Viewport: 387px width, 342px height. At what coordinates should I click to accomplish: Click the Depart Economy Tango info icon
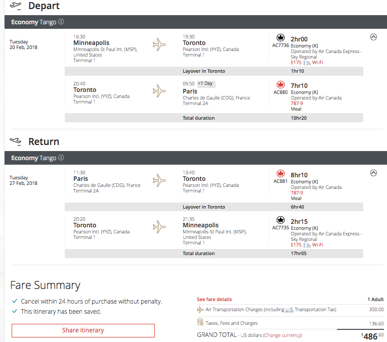click(x=61, y=22)
